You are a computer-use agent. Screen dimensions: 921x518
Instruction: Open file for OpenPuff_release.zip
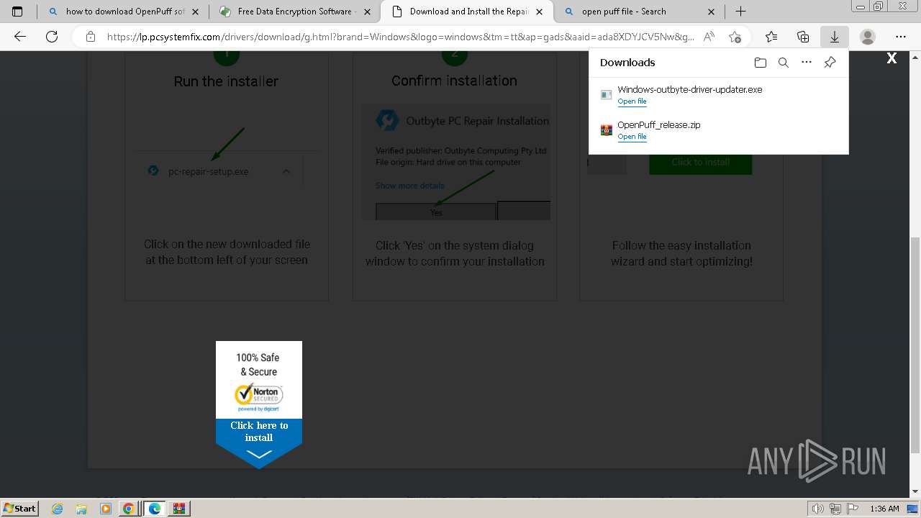(632, 137)
